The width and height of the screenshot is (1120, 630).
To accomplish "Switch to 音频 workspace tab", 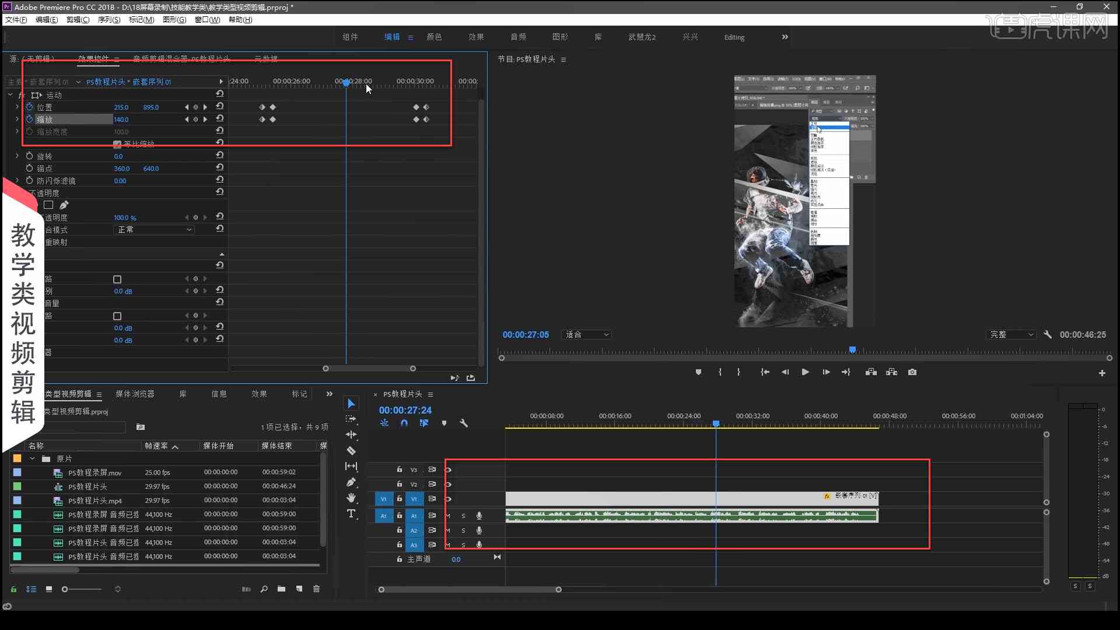I will [x=518, y=37].
